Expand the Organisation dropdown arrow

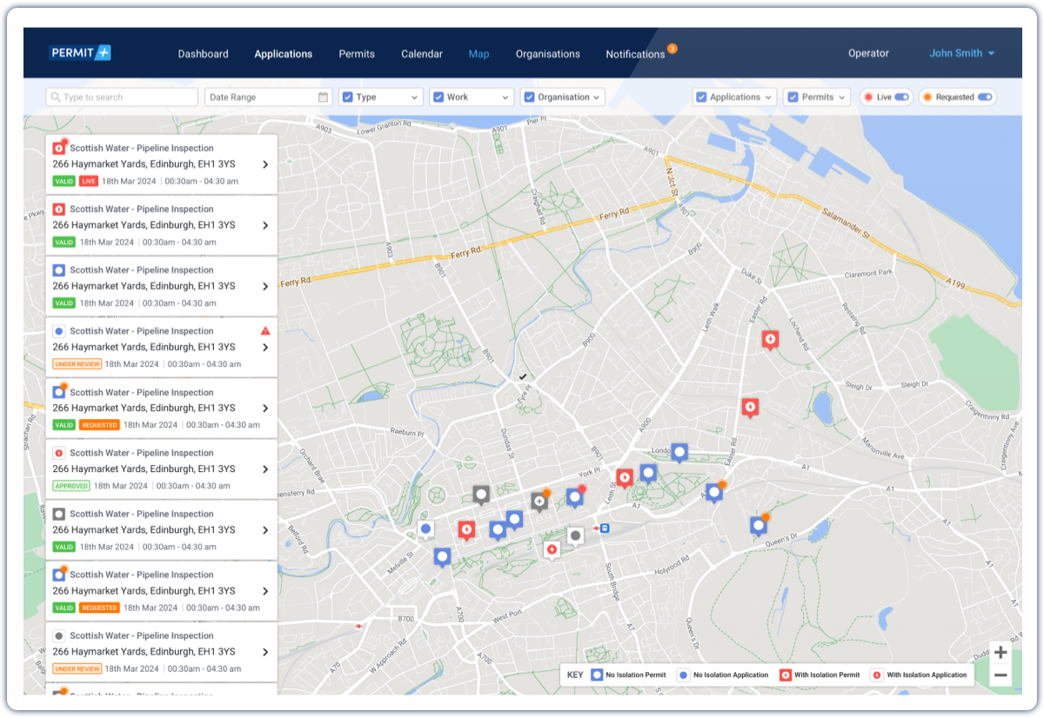point(597,97)
